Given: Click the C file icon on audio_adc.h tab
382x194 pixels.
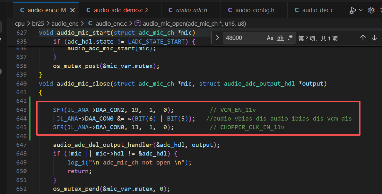Looking at the screenshot, I should (170, 10).
